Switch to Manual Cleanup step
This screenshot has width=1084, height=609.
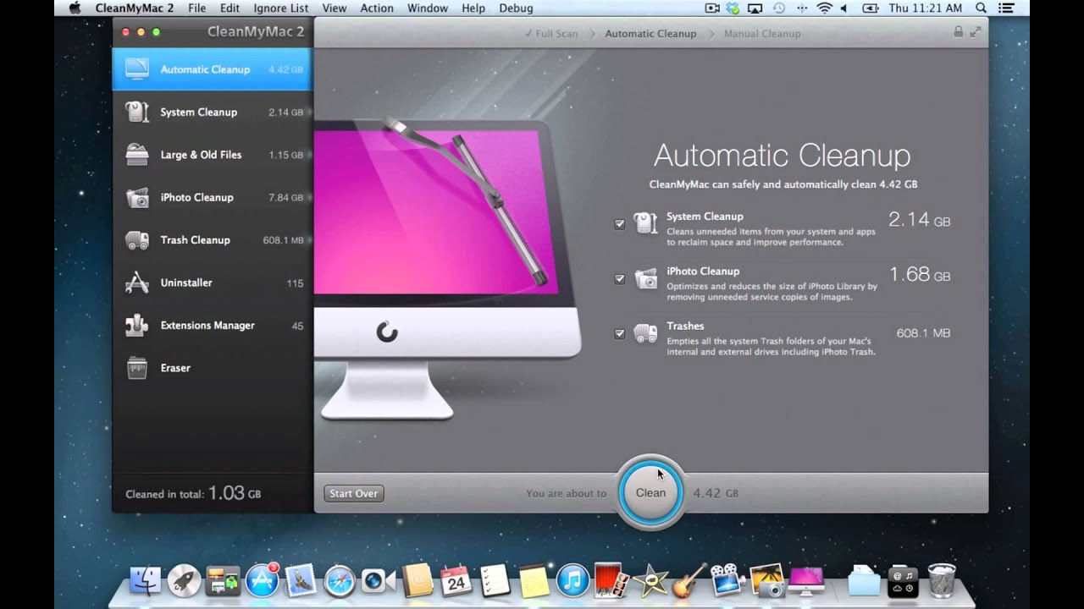(x=762, y=34)
